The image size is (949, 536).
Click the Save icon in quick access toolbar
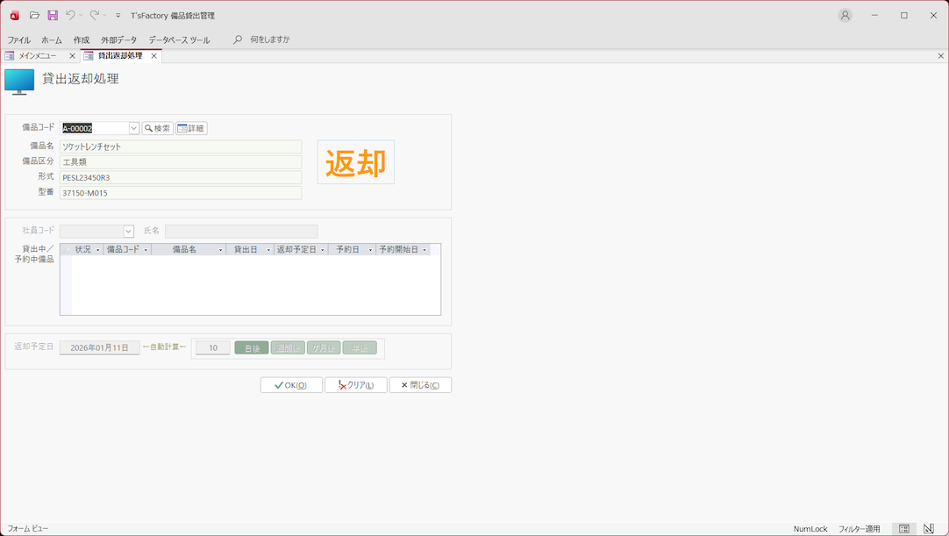click(x=53, y=15)
